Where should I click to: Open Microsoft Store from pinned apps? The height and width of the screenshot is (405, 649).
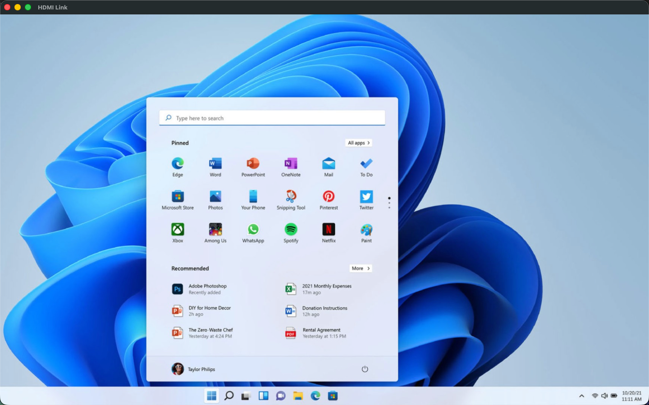[178, 200]
